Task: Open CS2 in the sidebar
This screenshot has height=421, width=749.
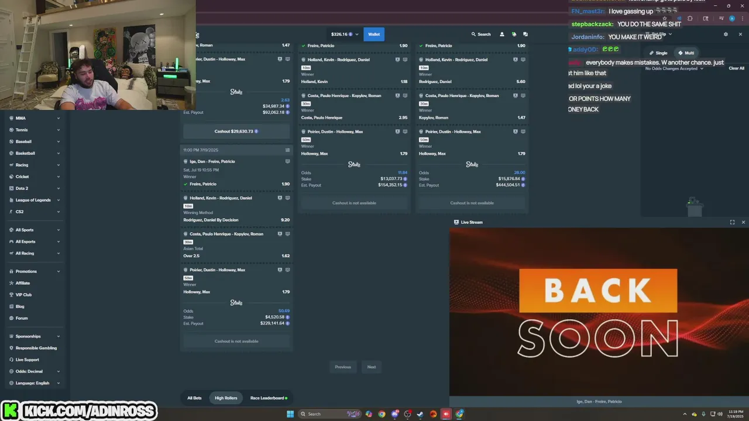Action: 20,212
